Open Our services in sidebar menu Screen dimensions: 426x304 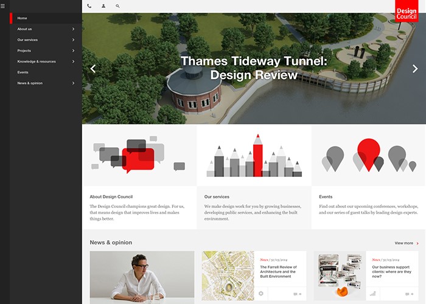[x=27, y=40]
